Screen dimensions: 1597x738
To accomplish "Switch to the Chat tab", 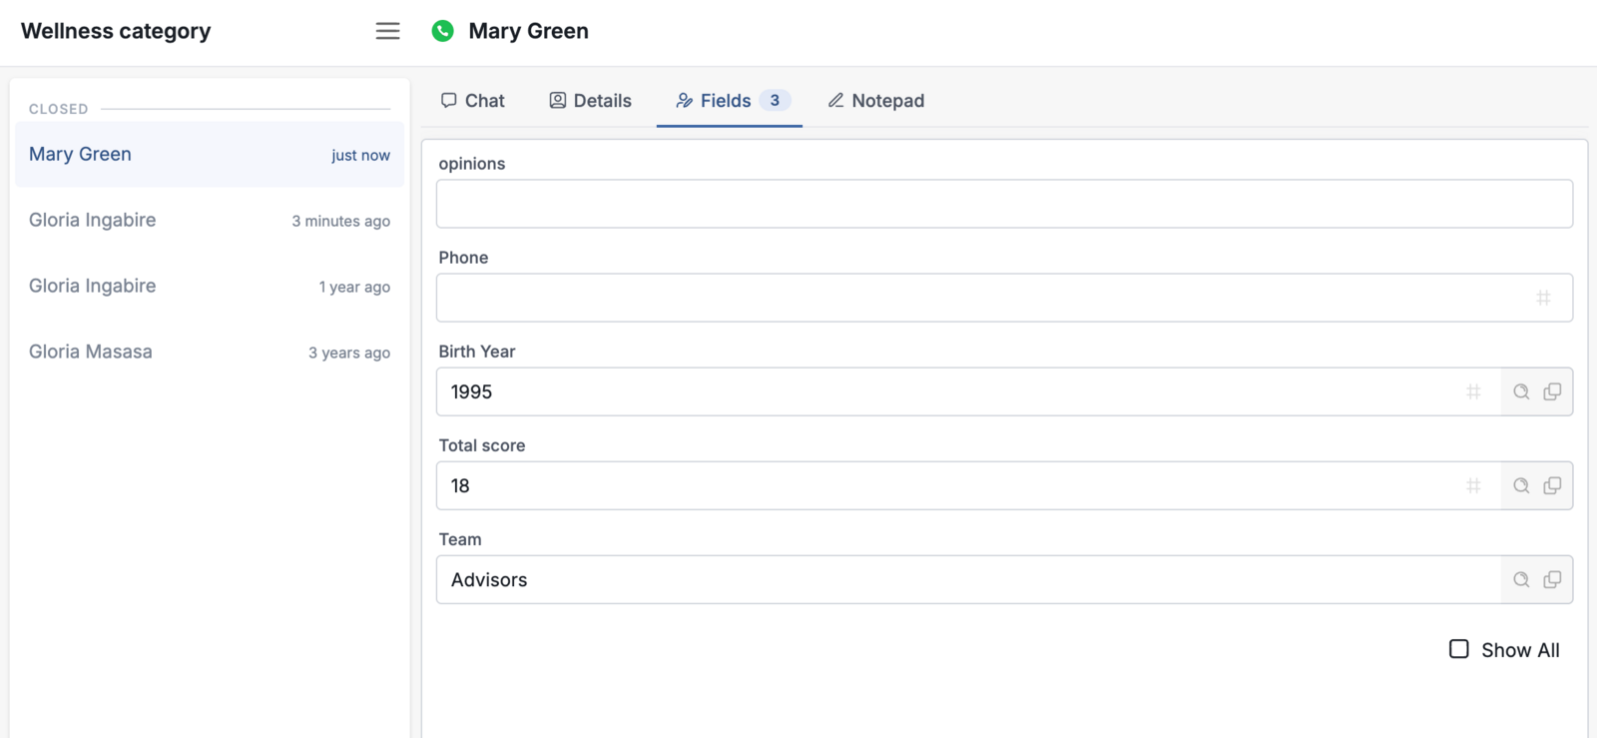I will pyautogui.click(x=473, y=101).
